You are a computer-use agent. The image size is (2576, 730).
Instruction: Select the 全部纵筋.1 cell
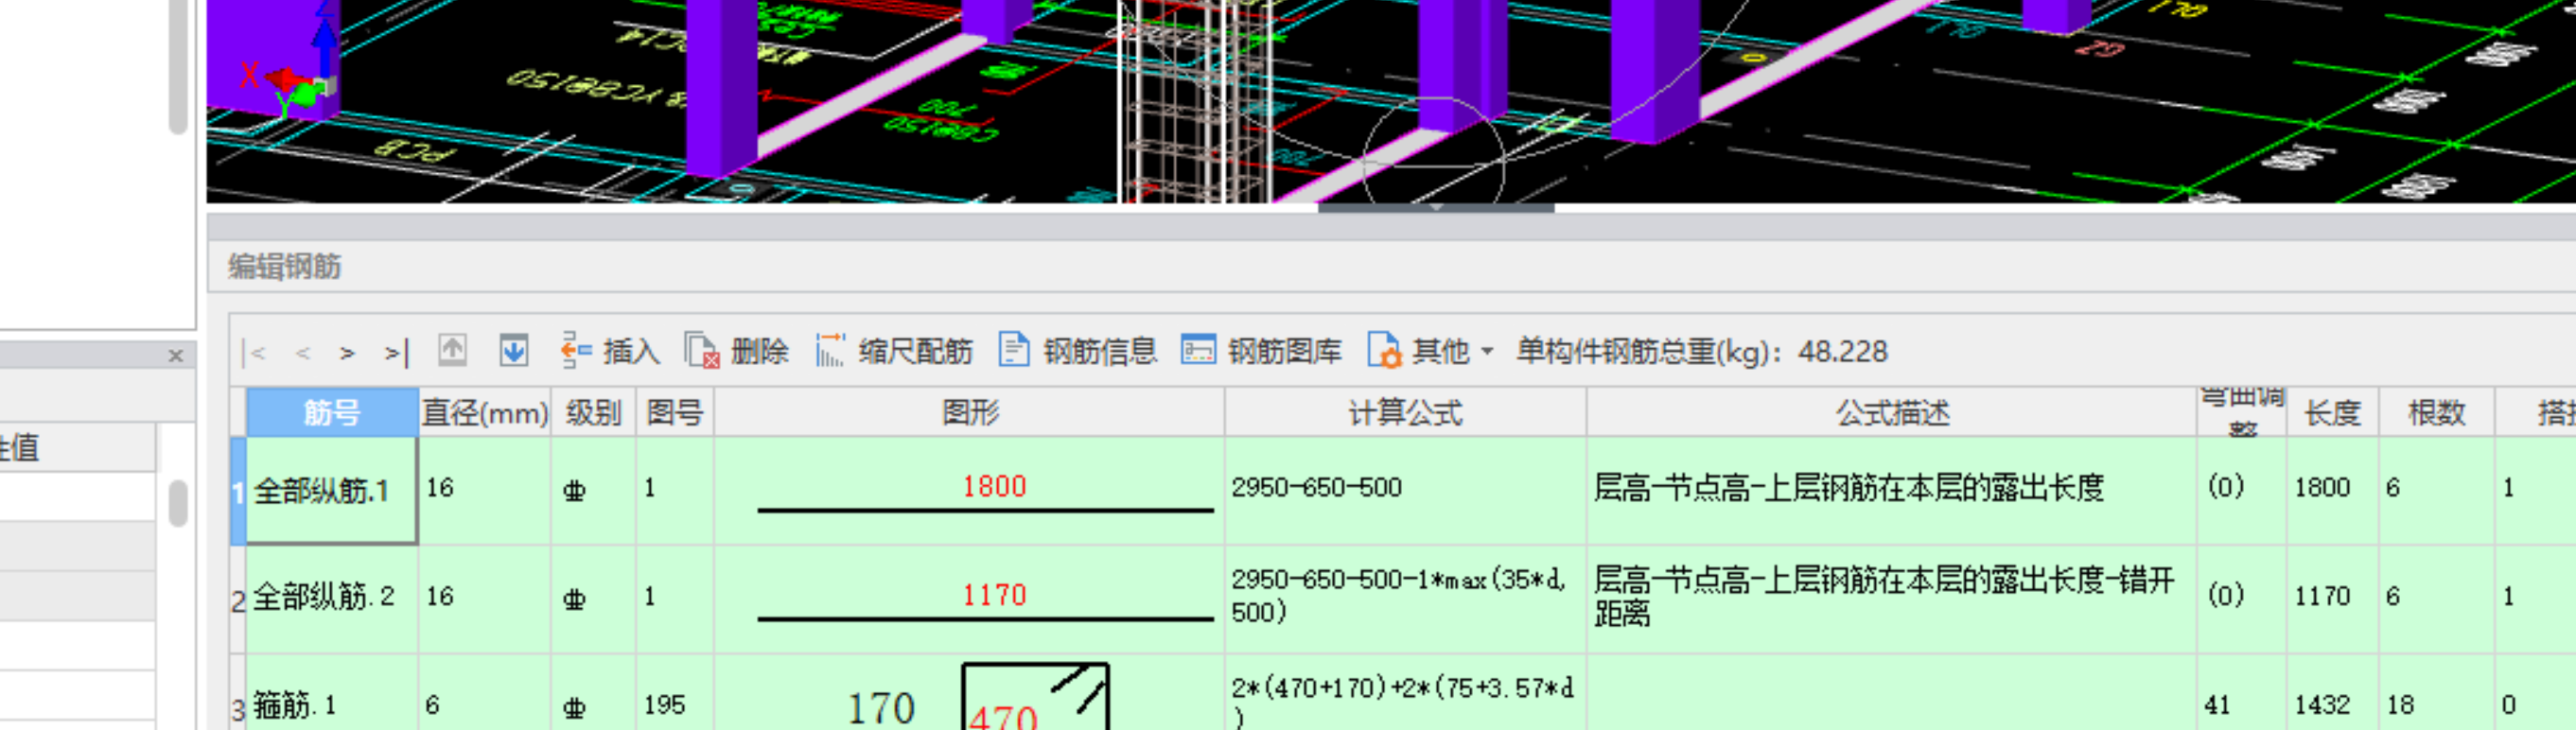point(332,491)
